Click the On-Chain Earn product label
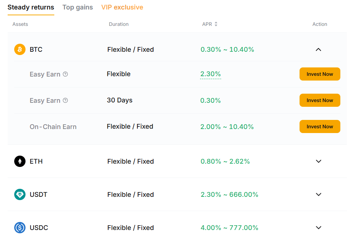The height and width of the screenshot is (238, 348). [53, 126]
